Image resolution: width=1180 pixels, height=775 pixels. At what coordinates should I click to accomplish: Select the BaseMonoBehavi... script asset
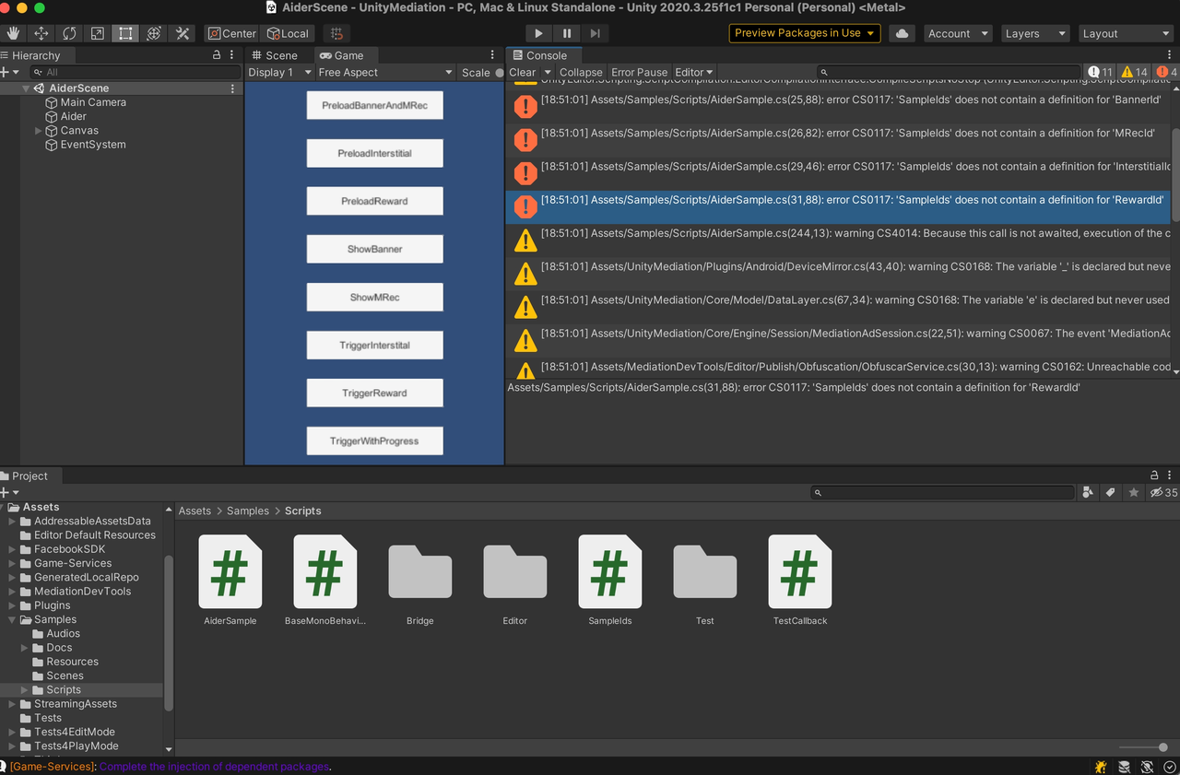coord(324,581)
